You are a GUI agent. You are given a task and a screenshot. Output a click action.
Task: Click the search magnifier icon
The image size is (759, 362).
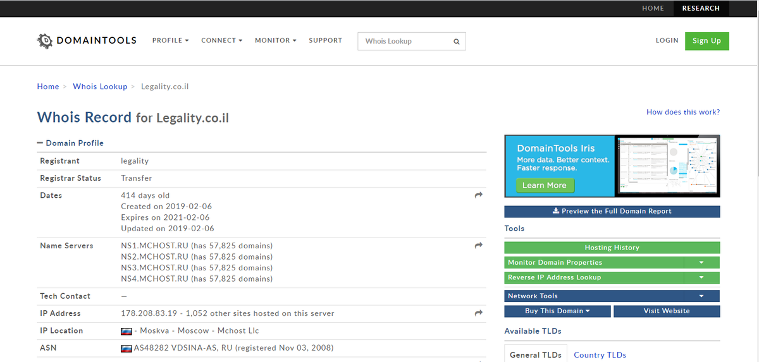click(457, 42)
